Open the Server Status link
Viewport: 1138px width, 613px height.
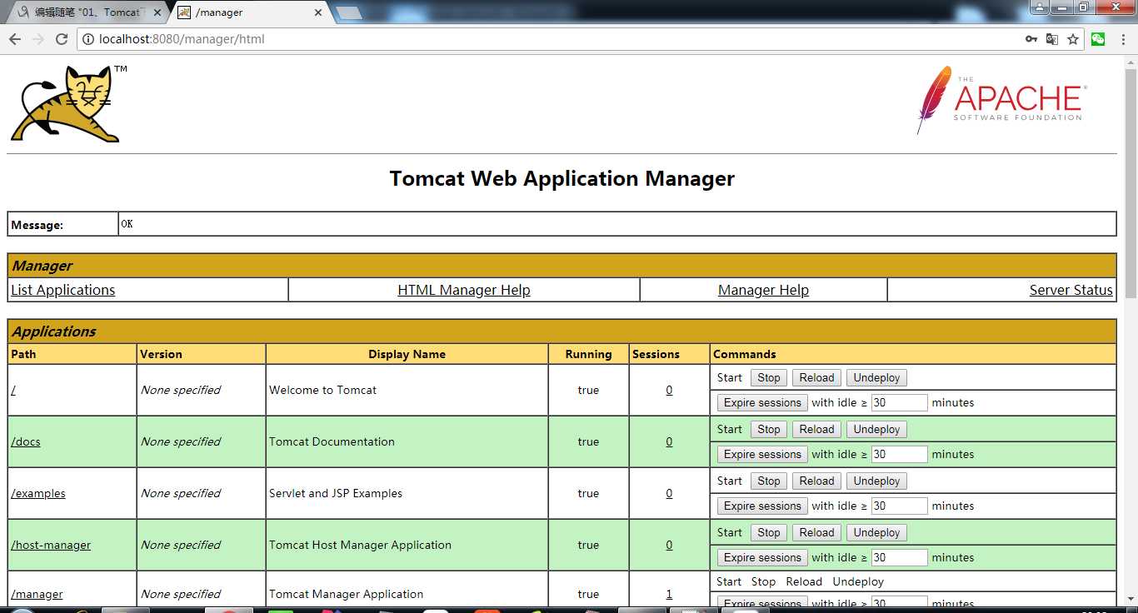[1071, 290]
